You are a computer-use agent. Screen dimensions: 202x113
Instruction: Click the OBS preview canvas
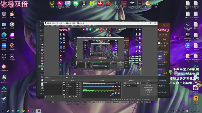click(100, 51)
